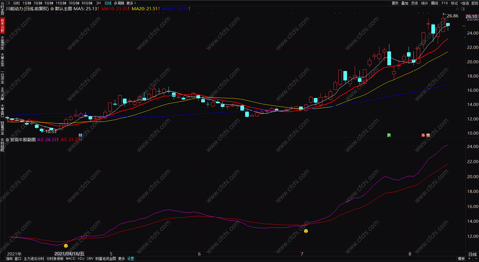Select the 30分钟 period

coord(74,3)
